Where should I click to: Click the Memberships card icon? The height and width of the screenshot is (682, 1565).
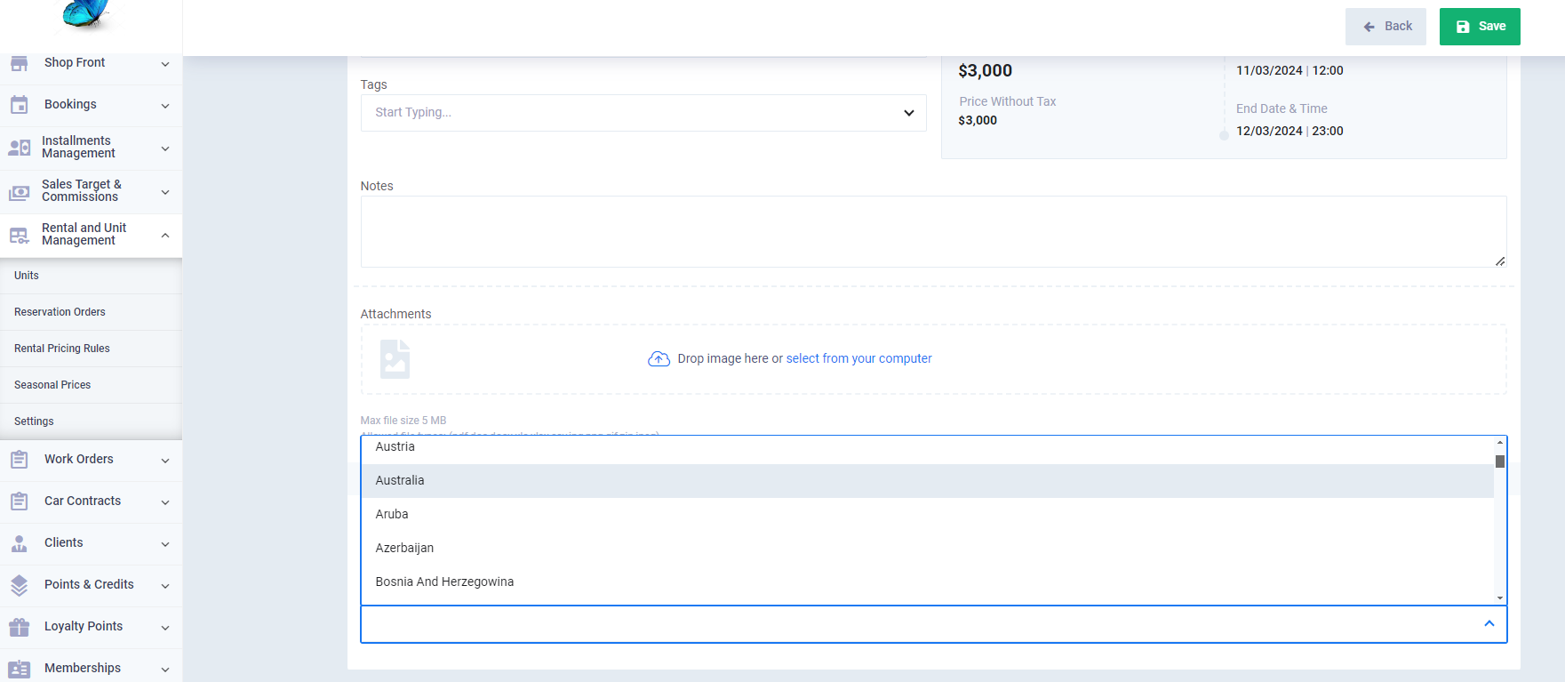[x=19, y=669]
